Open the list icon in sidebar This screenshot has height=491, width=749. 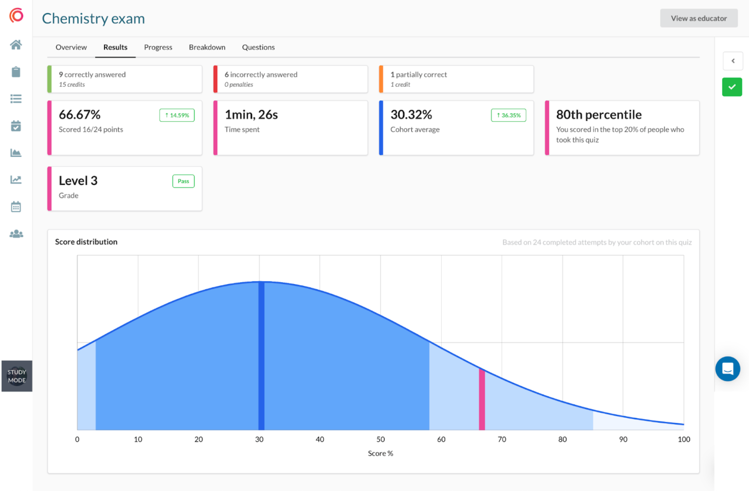[16, 99]
